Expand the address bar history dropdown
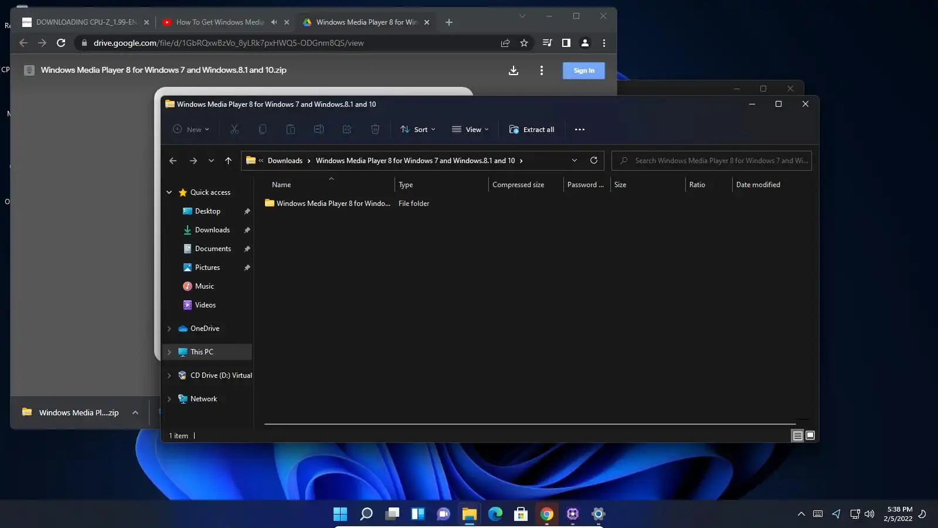The width and height of the screenshot is (938, 528). click(575, 161)
